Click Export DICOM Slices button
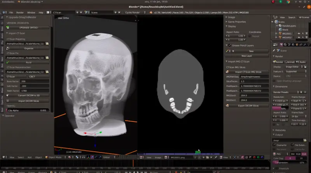311x173 pixels. tap(247, 106)
